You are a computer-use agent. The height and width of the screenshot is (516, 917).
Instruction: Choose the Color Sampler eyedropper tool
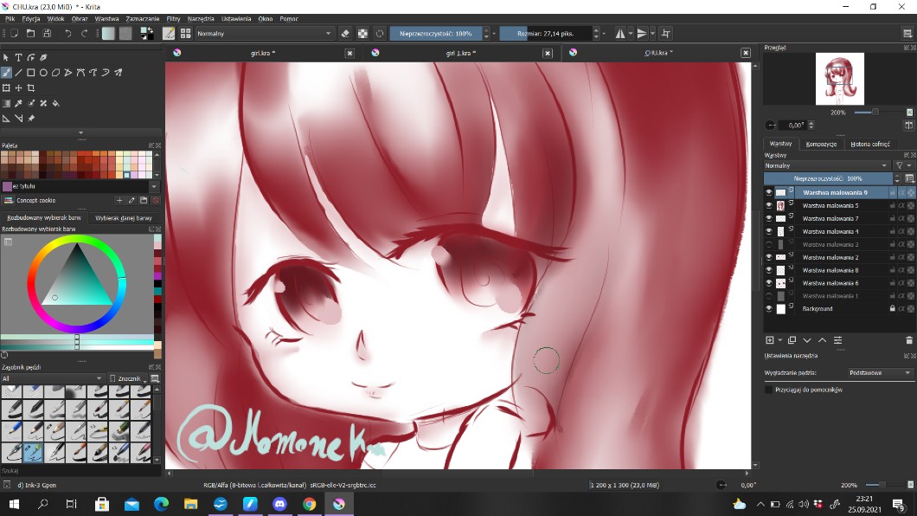(18, 104)
